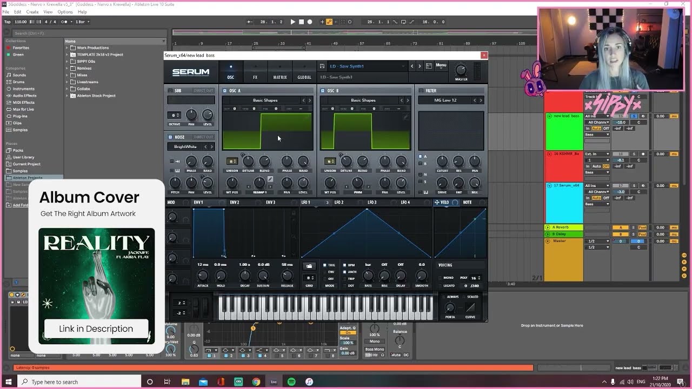Click Serum save preset disk icon

322,66
